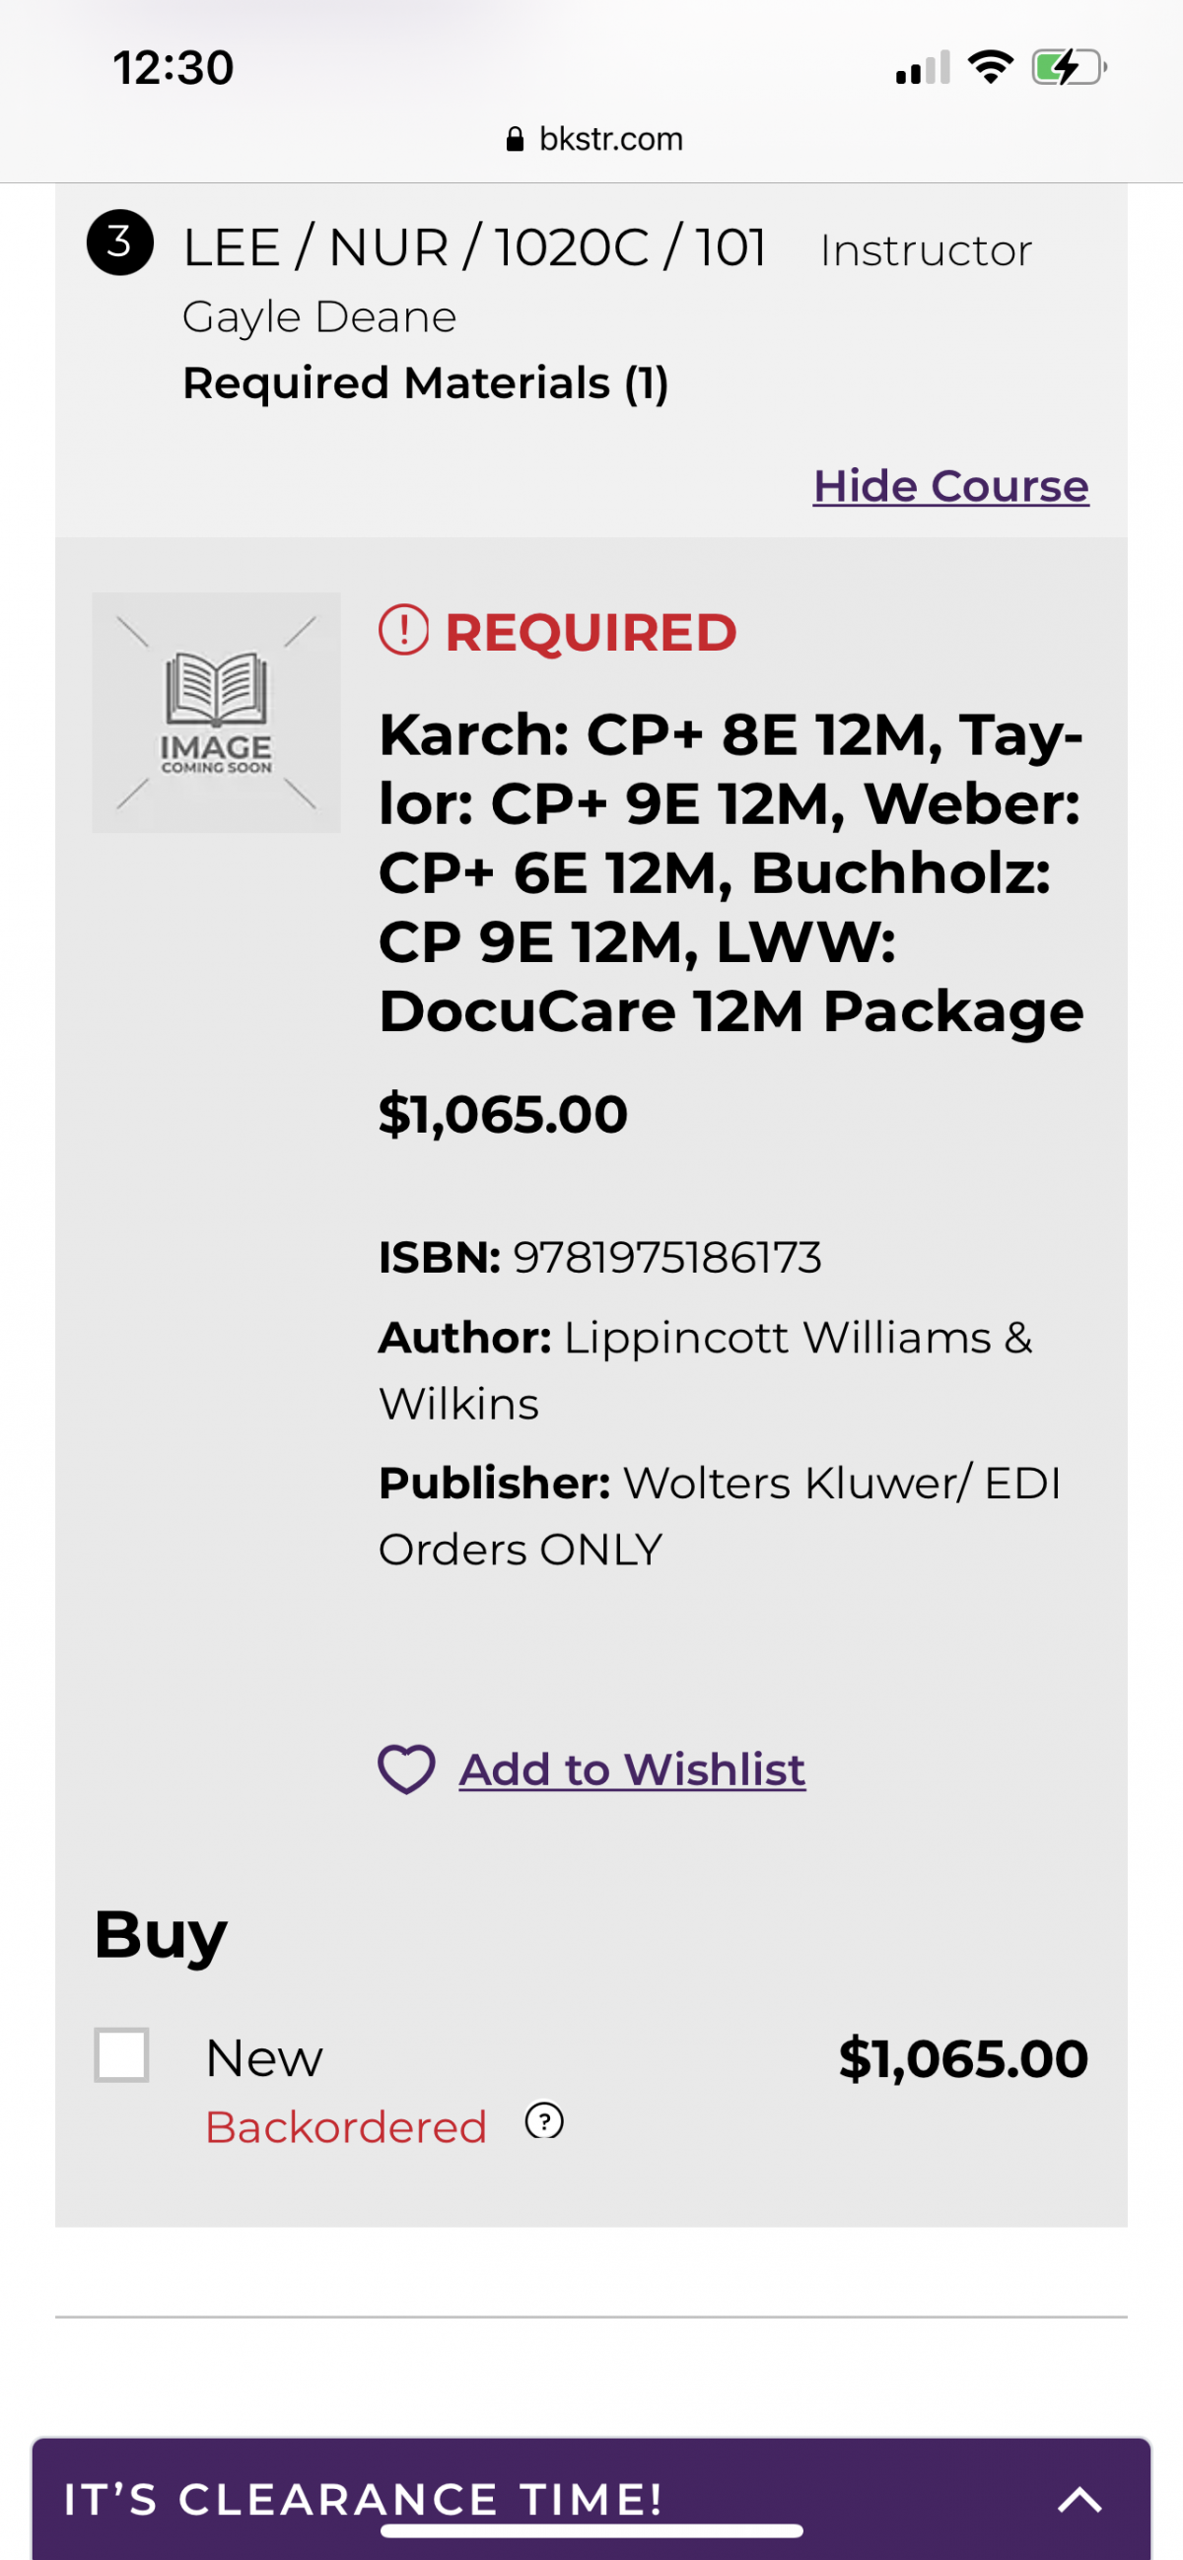Click the Add to Wishlist link
Image resolution: width=1183 pixels, height=2560 pixels.
(x=632, y=1770)
